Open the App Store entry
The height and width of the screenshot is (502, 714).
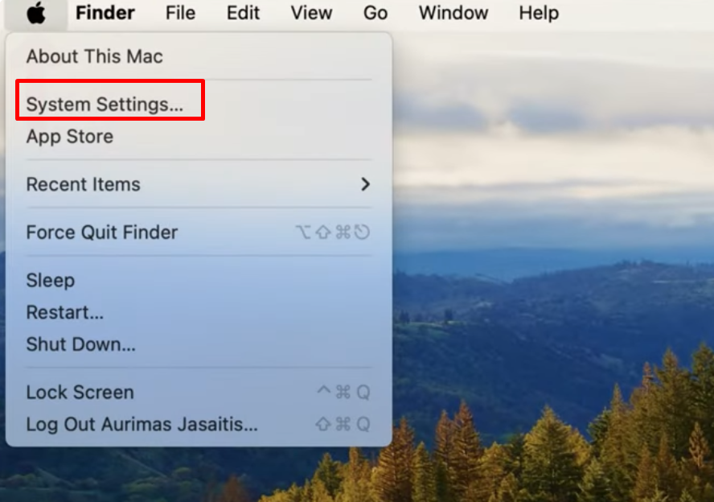click(x=70, y=137)
